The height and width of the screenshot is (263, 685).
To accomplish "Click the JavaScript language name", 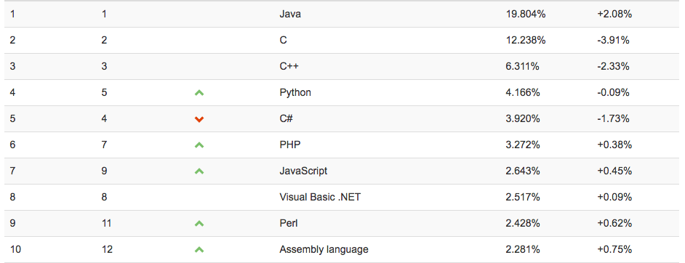I will pos(303,171).
